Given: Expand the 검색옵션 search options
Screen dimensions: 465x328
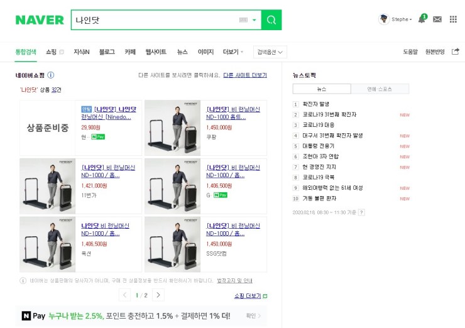Looking at the screenshot, I should pyautogui.click(x=270, y=52).
